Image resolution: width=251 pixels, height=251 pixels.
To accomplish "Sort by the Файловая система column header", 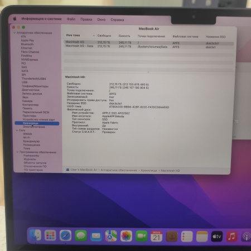I will coord(185,36).
